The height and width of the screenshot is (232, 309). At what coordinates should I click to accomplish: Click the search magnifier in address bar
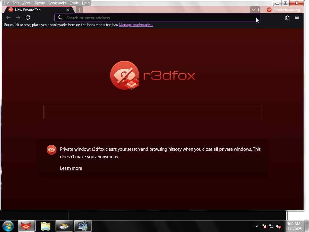point(60,18)
